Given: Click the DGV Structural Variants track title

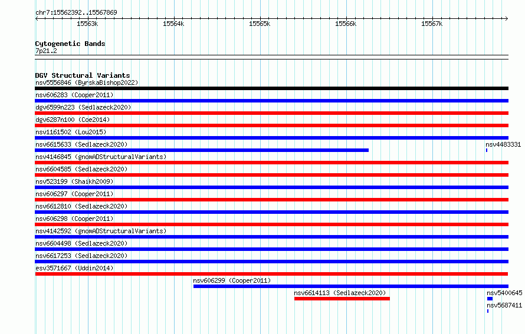Looking at the screenshot, I should 83,75.
